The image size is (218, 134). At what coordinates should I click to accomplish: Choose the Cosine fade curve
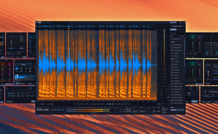(x=28, y=94)
